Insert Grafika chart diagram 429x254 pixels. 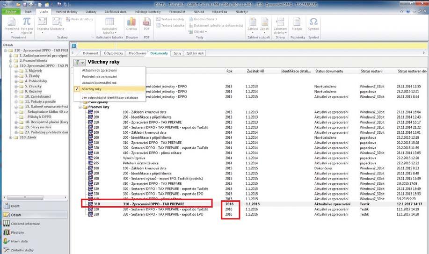coord(131,24)
